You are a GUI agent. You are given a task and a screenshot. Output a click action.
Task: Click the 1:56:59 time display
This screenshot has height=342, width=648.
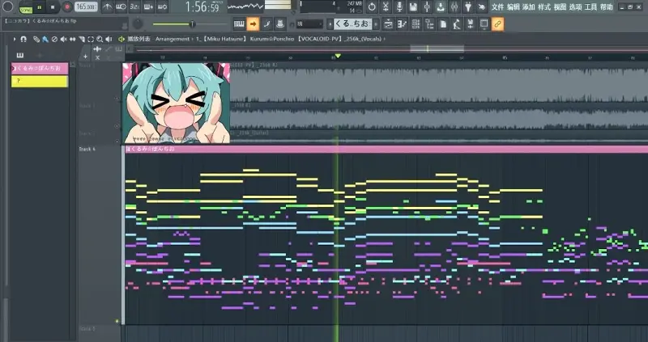tap(202, 7)
